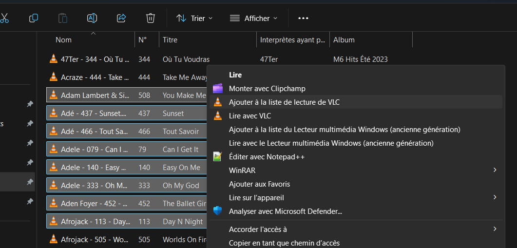Click the track number 508 cell
517x248 pixels.
144,95
